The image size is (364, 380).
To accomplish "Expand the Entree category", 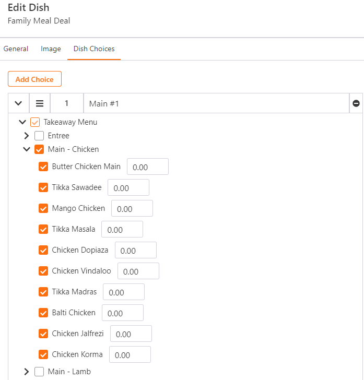I will tap(27, 136).
